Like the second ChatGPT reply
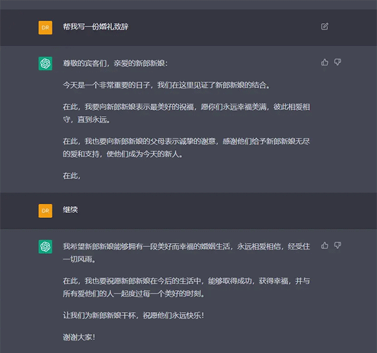The height and width of the screenshot is (353, 377). click(x=325, y=246)
